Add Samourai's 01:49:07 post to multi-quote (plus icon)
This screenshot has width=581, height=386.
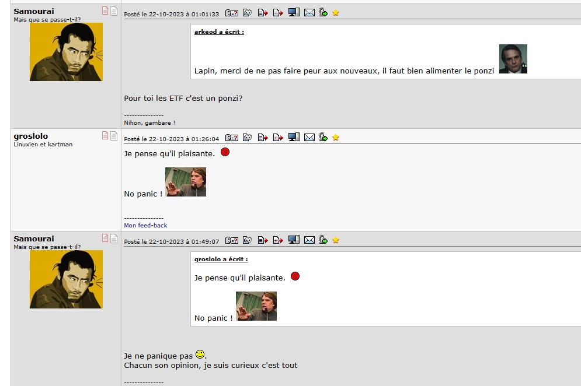pos(278,240)
